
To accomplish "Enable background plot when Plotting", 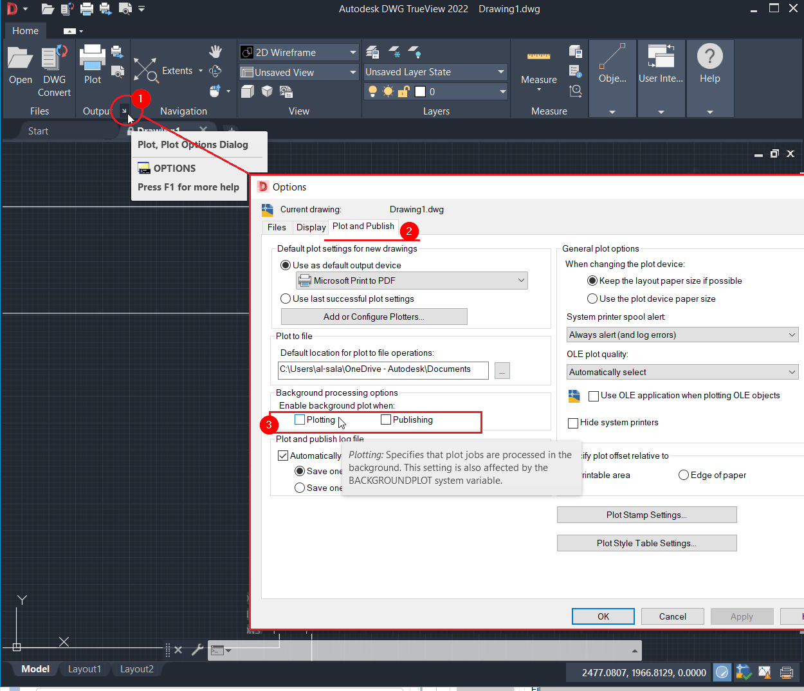I will pos(299,419).
